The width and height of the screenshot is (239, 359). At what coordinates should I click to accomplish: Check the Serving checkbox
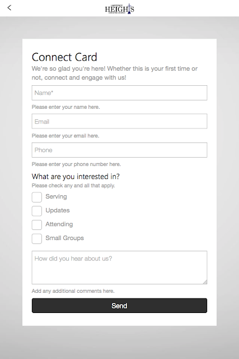pyautogui.click(x=37, y=197)
